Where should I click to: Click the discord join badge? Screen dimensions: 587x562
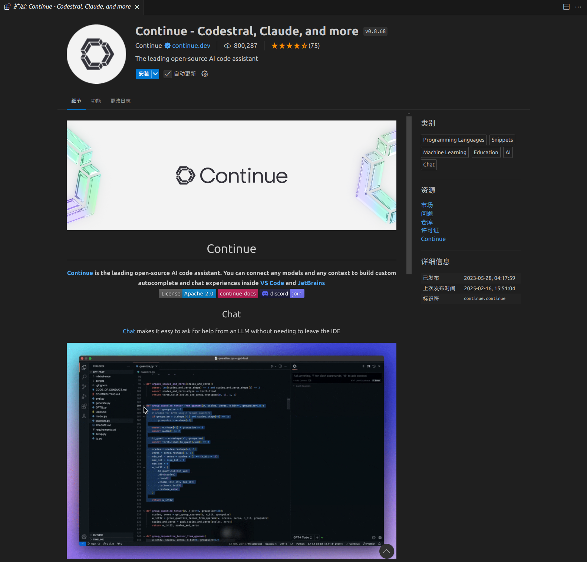click(x=282, y=294)
